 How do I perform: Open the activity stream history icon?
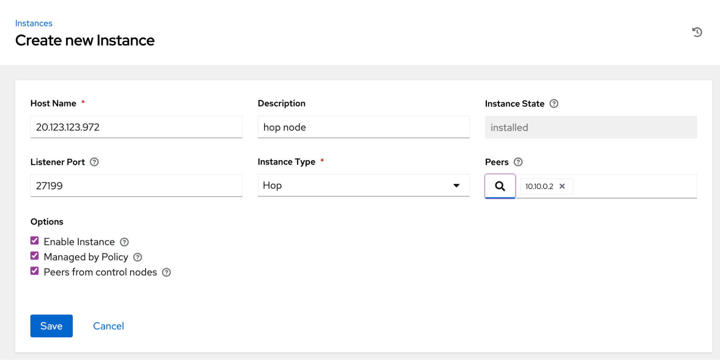697,32
